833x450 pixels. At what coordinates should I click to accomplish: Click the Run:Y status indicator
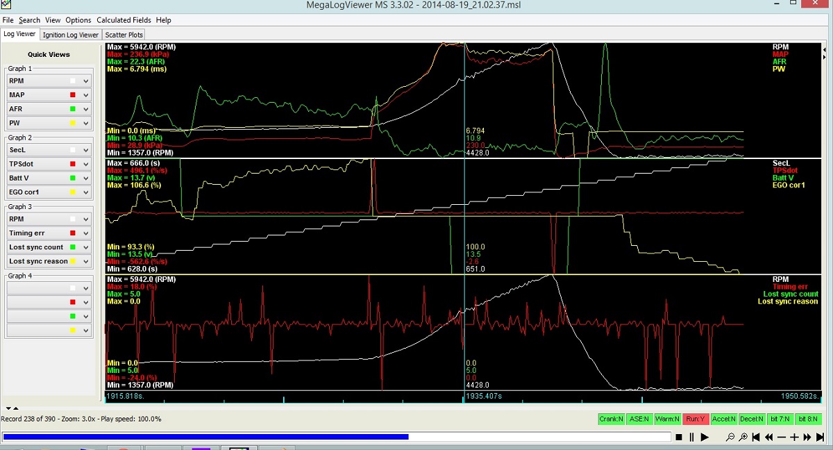point(696,419)
